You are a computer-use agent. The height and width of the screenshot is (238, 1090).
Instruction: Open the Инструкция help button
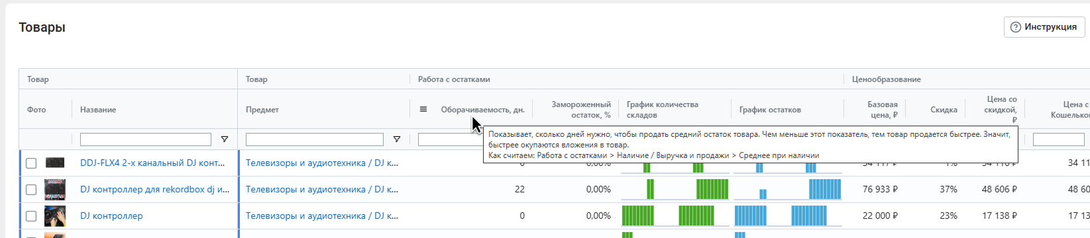[1045, 27]
